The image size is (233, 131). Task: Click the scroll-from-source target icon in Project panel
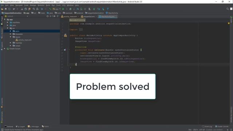pyautogui.click(x=48, y=16)
